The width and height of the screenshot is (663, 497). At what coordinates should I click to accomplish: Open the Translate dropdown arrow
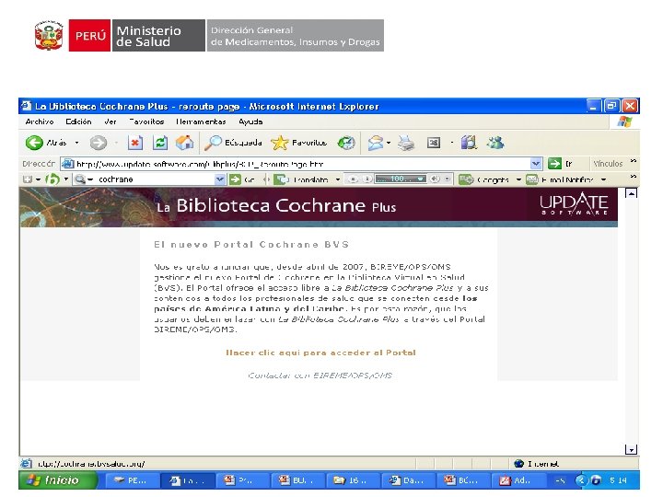338,179
